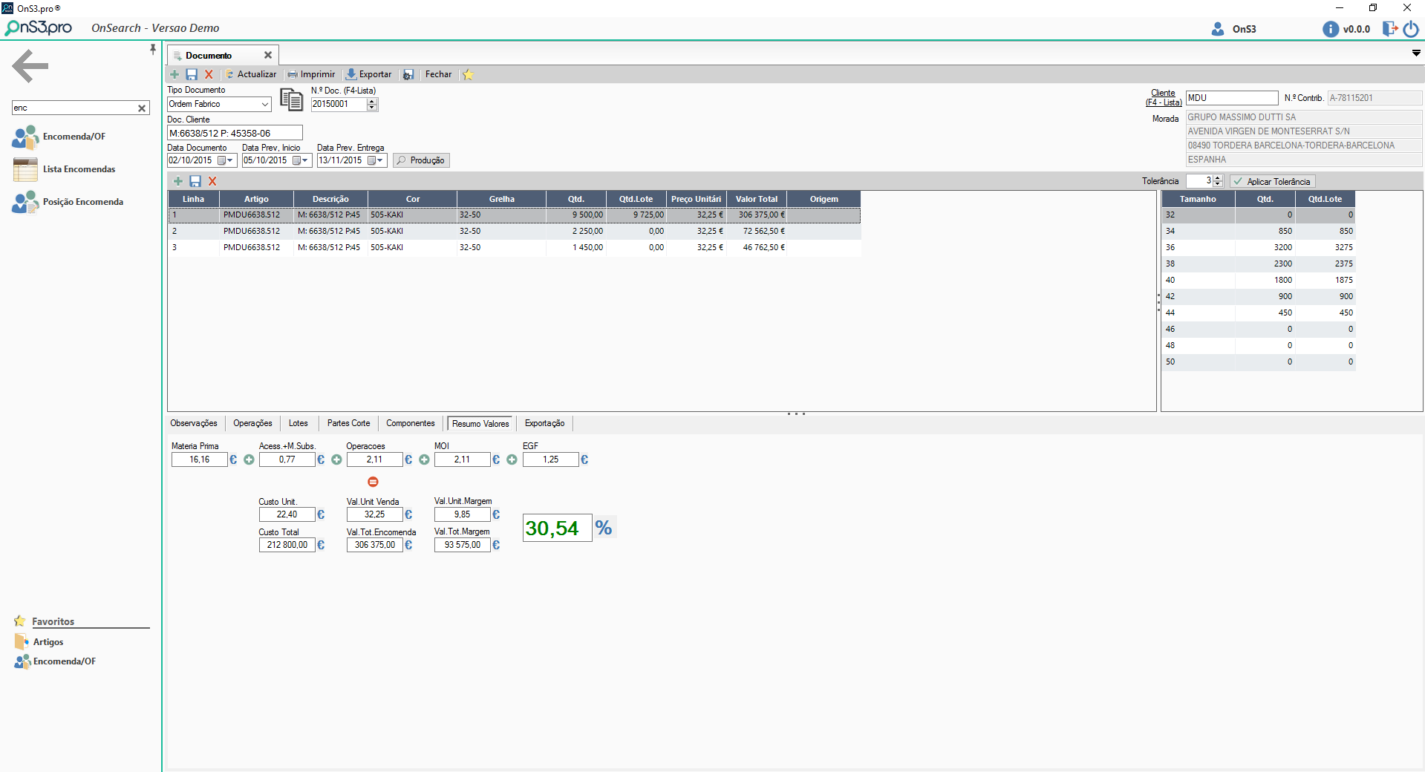Select grid line 3 with Qtd. 1 450,00
1425x772 pixels.
[514, 248]
